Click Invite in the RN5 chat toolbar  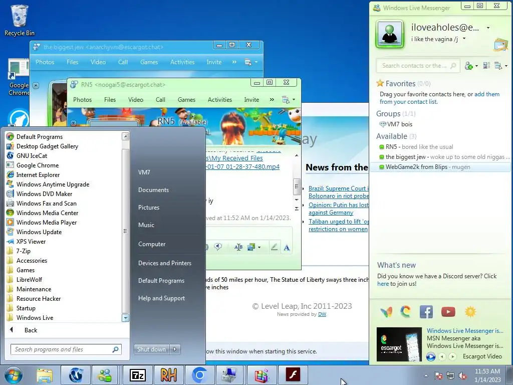tap(251, 100)
